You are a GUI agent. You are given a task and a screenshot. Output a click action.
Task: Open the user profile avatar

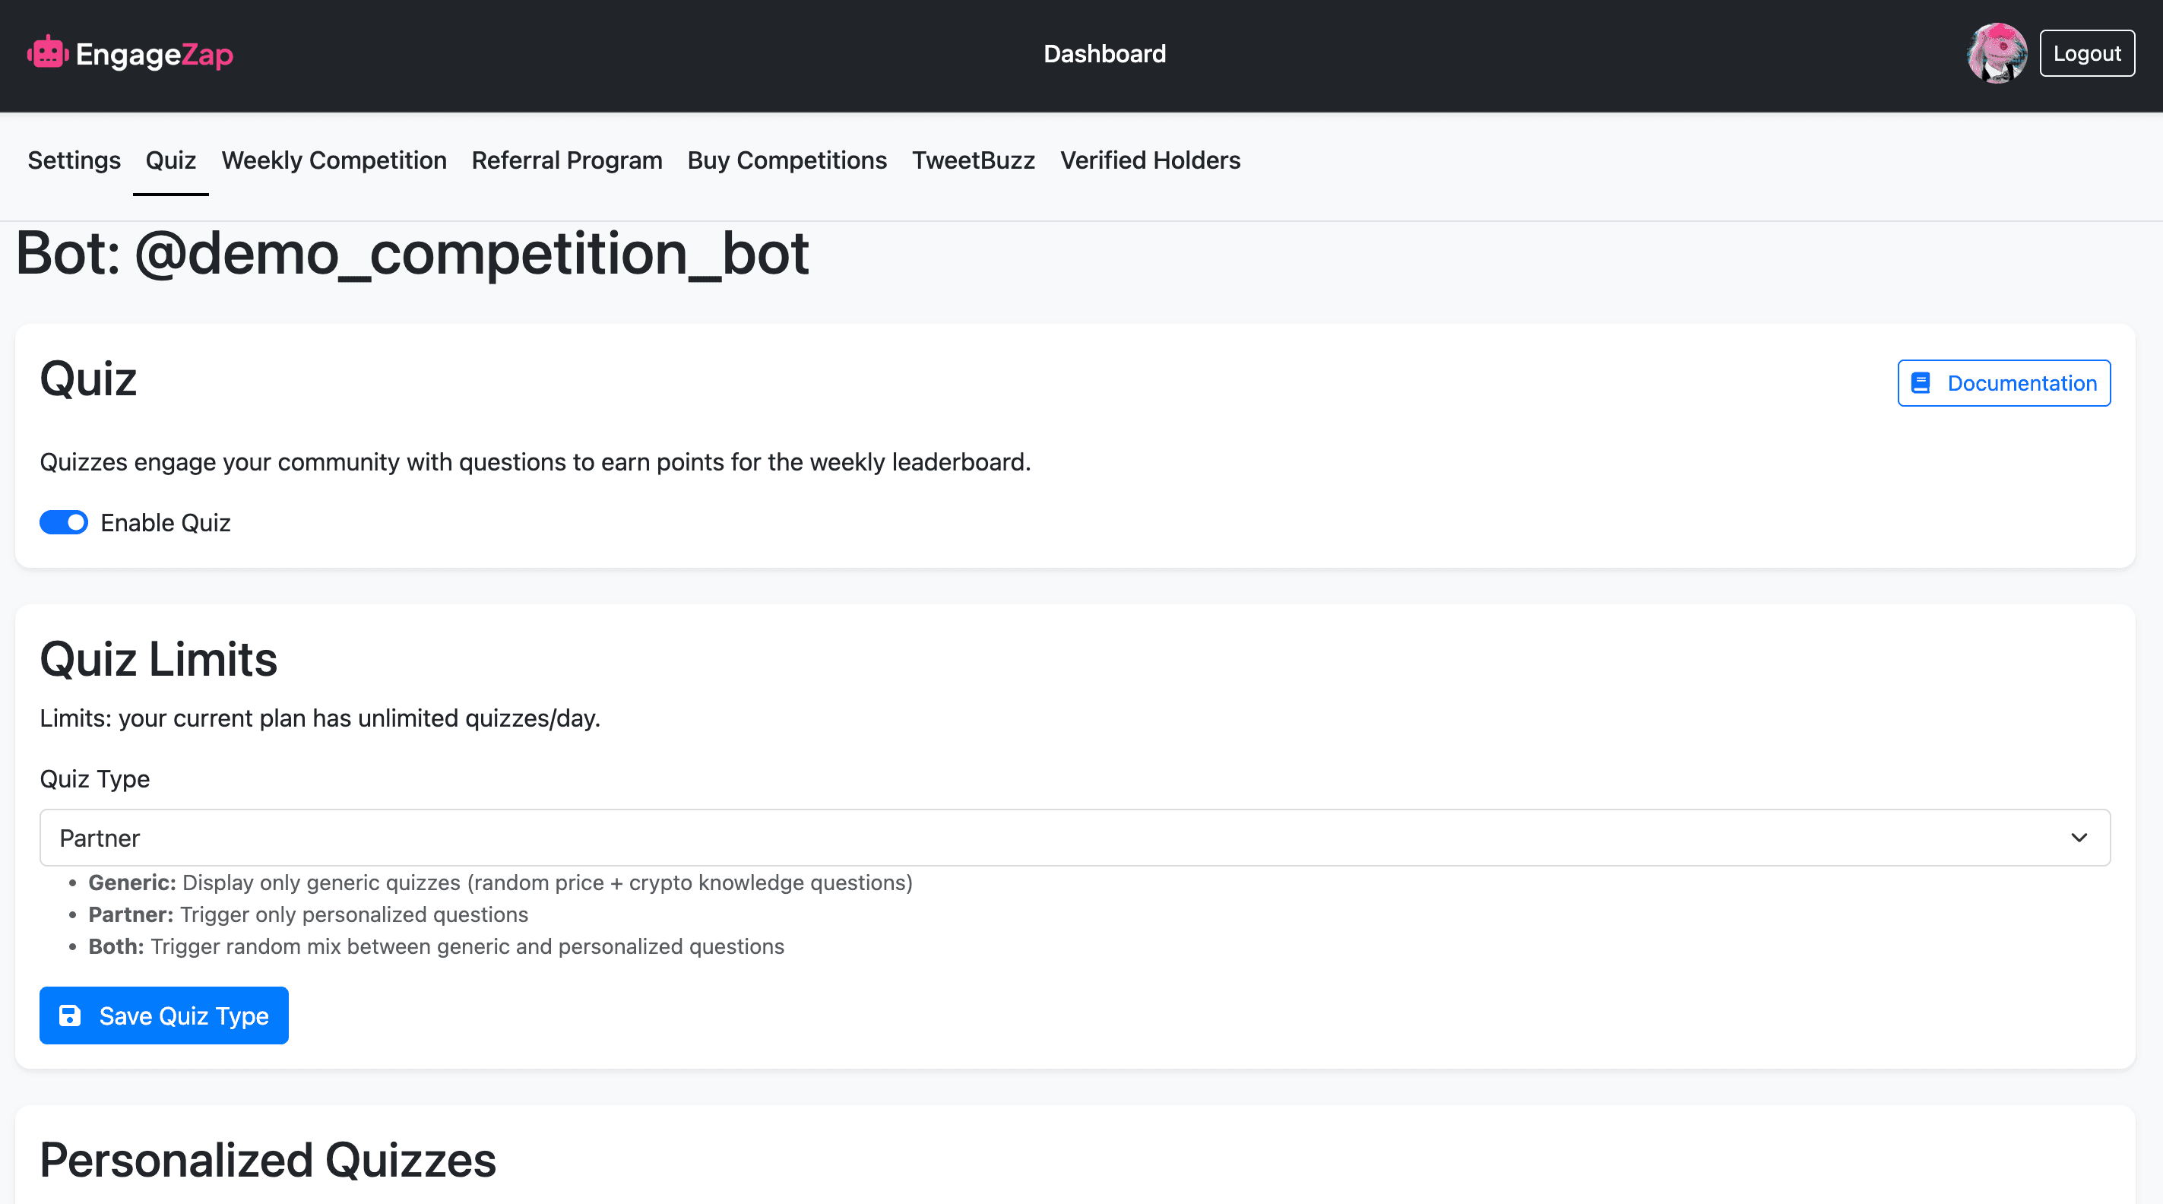point(1997,54)
